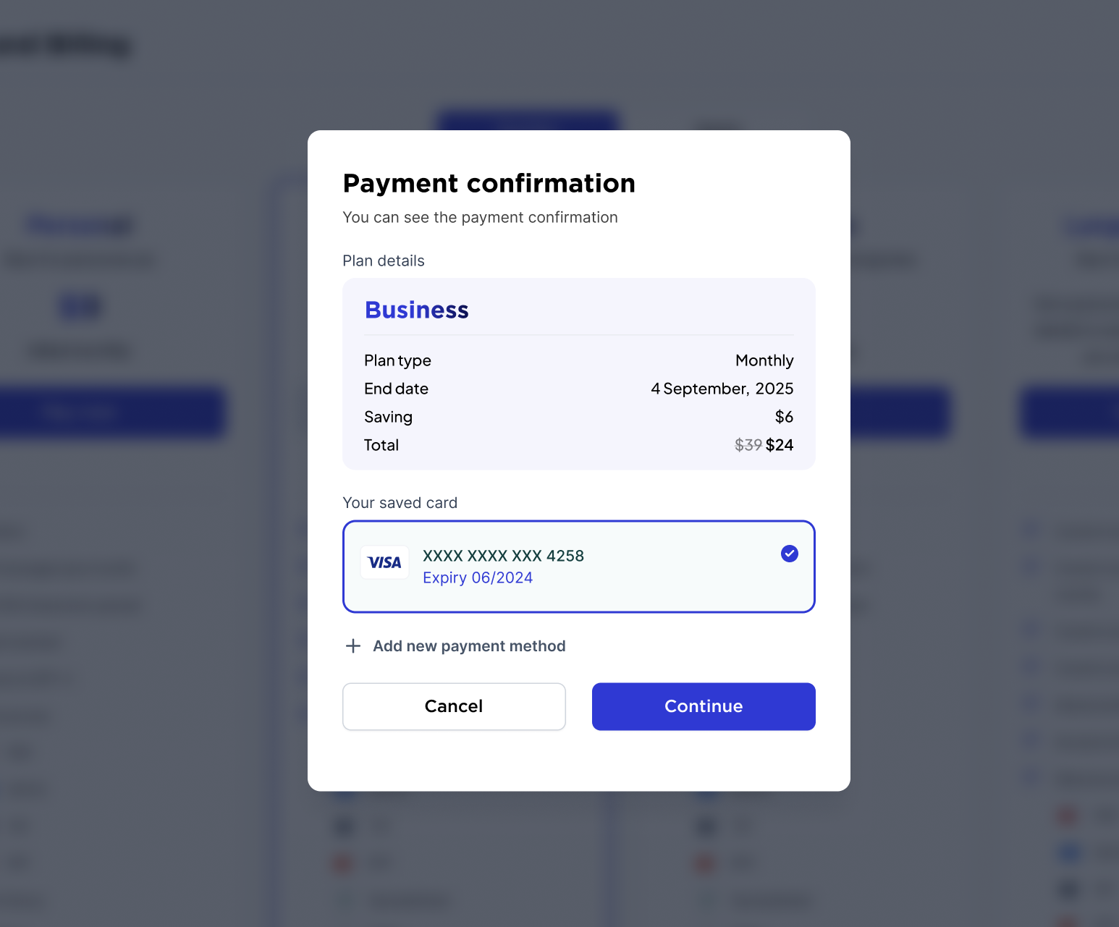Click the Expiry 06/2024 text
Image resolution: width=1119 pixels, height=927 pixels.
pyautogui.click(x=478, y=577)
